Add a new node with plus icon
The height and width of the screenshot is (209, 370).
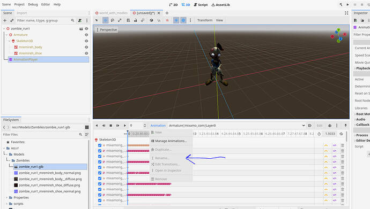(5, 20)
